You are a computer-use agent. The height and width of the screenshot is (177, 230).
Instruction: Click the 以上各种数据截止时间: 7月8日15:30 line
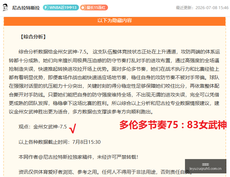coord(60,142)
